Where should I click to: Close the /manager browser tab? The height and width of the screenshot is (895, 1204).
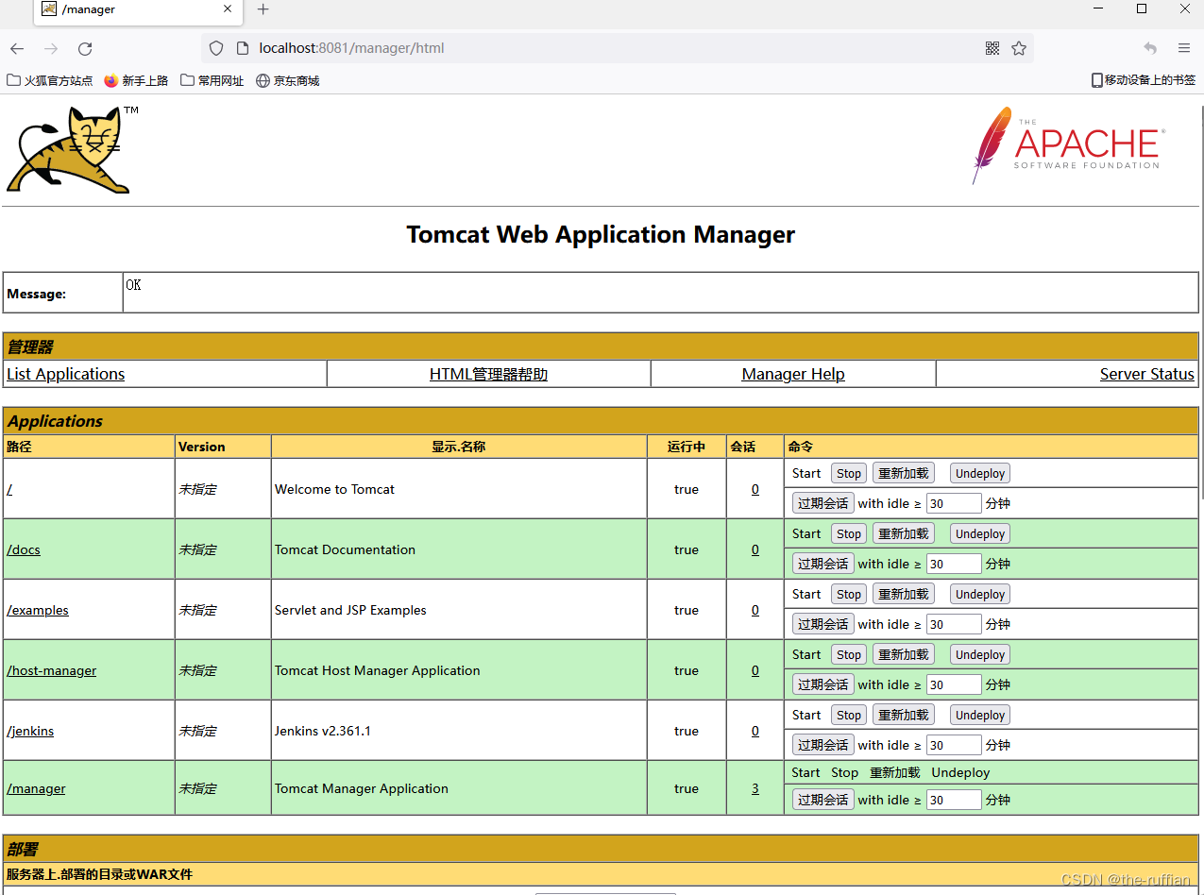tap(228, 8)
